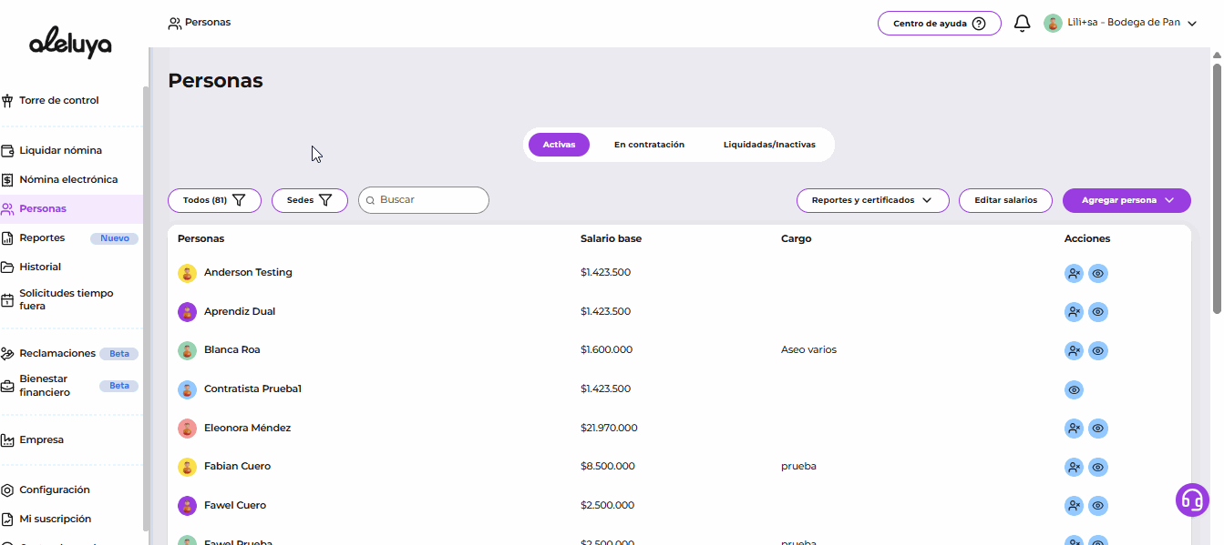Click the deactivate-person icon for Anderson Testing
The width and height of the screenshot is (1224, 545).
click(x=1074, y=273)
